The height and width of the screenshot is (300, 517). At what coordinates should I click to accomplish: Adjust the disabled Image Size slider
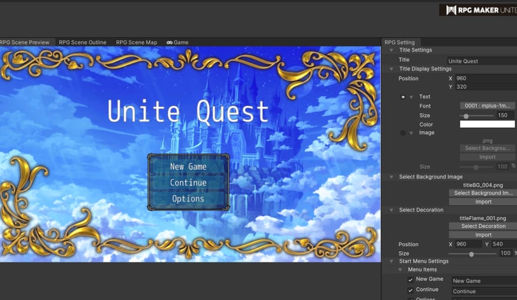476,167
